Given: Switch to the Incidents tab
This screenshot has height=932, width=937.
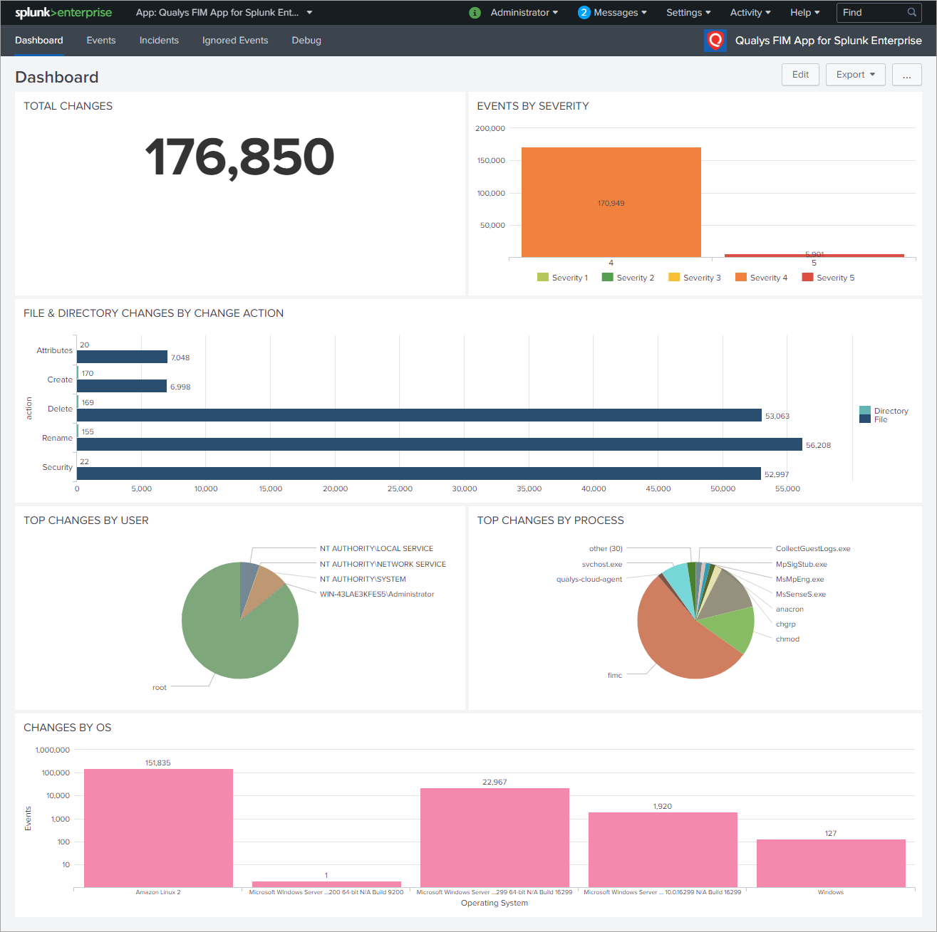Looking at the screenshot, I should 159,41.
